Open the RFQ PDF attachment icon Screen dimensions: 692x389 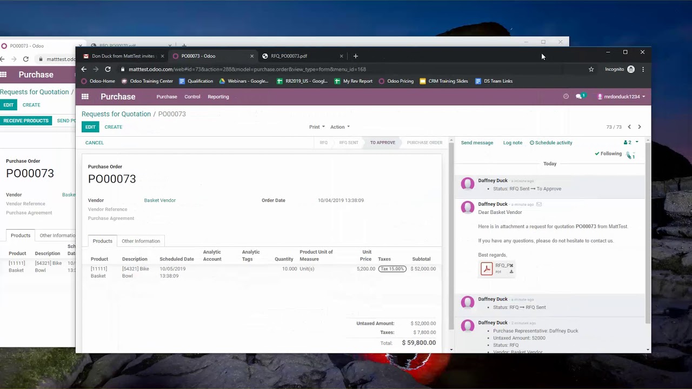click(487, 269)
